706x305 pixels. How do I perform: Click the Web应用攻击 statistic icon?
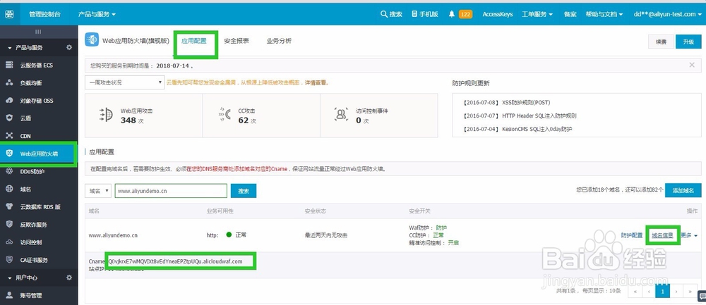tap(105, 115)
